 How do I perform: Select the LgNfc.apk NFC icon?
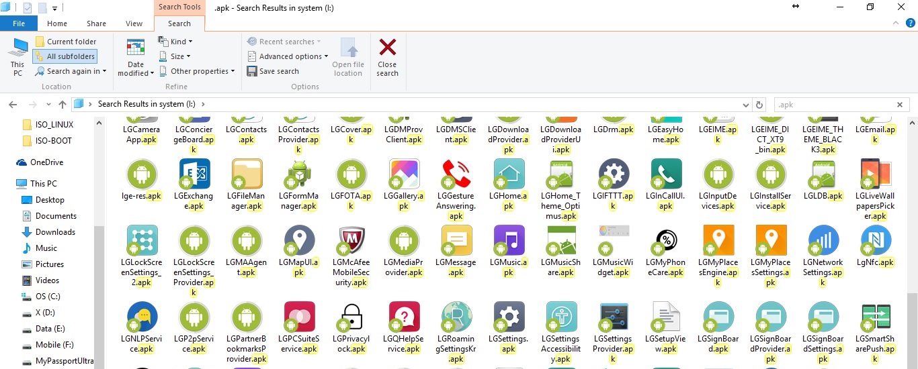point(876,240)
